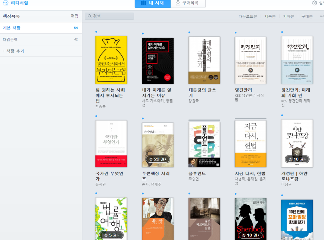Expand the 총 22 권 series badge
The height and width of the screenshot is (240, 324).
158,159
